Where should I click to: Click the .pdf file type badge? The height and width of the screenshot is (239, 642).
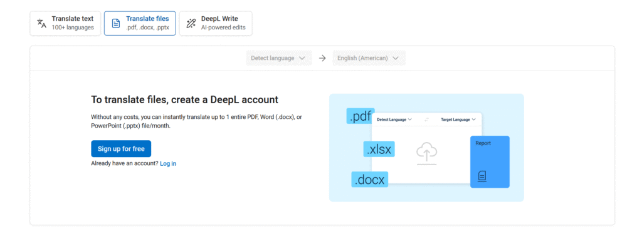(x=360, y=116)
